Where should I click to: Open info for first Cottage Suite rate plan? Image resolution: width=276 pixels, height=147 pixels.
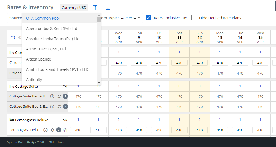52,96
